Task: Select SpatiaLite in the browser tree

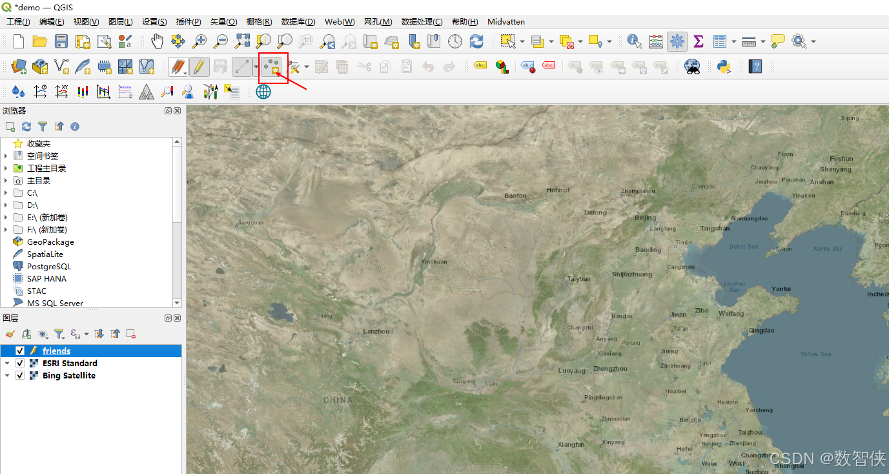Action: (x=45, y=254)
